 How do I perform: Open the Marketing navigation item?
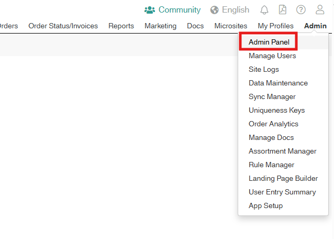point(160,26)
